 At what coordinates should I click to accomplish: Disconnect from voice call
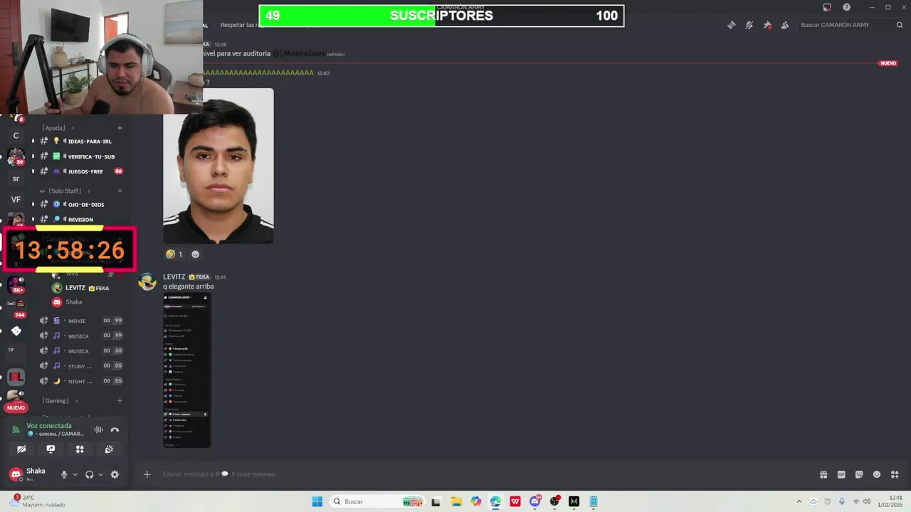[115, 430]
